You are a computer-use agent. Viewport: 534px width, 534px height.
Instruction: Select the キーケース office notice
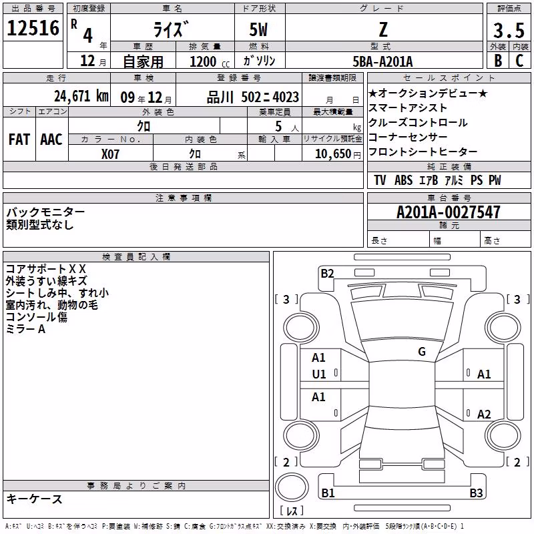click(35, 499)
